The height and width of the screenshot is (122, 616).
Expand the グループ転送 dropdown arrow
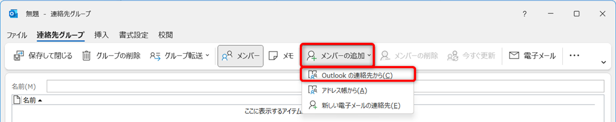point(208,56)
